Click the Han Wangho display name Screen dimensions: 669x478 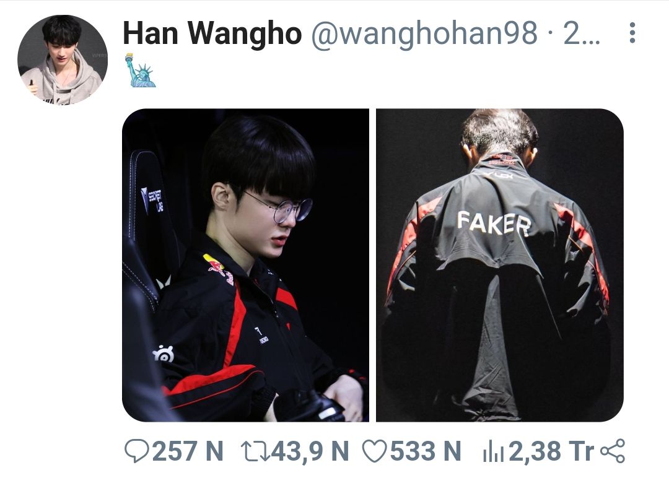[212, 33]
